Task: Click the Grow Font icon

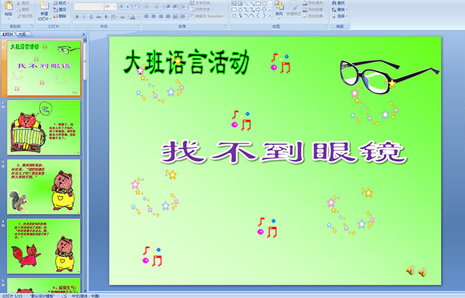Action: [x=122, y=6]
